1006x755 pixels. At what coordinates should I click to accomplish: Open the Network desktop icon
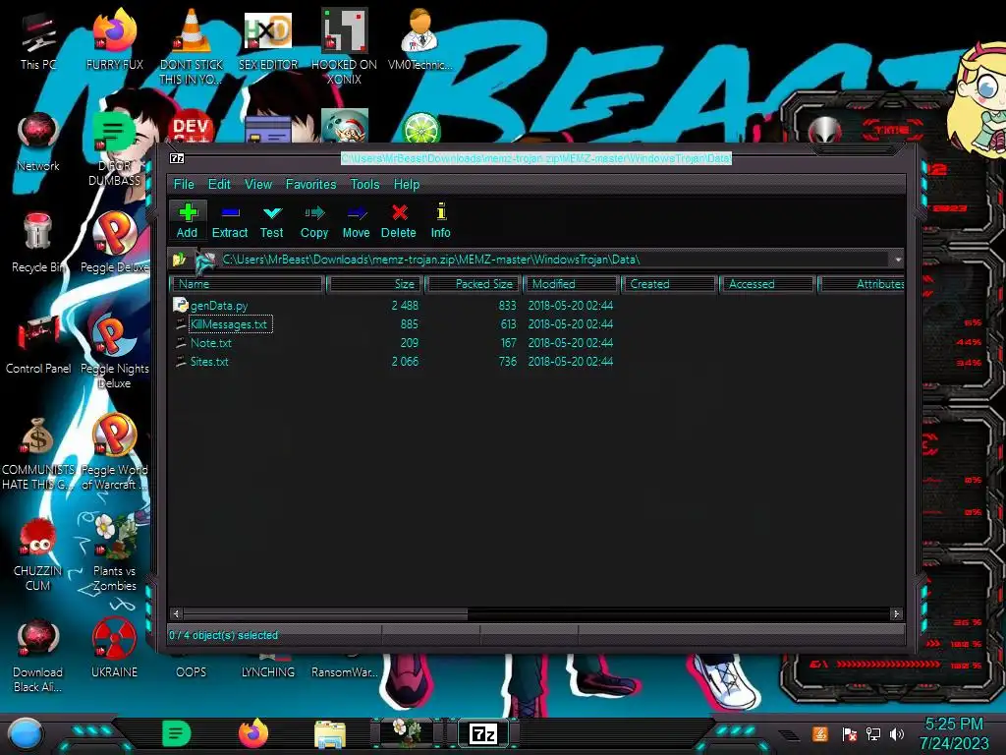(38, 143)
